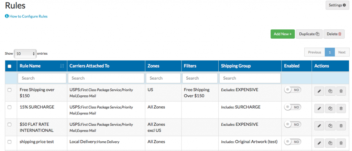Edit the Free Shipping over $150 rule

point(319,91)
